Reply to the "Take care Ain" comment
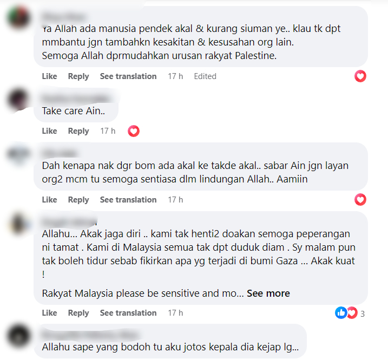The height and width of the screenshot is (359, 388). [x=78, y=131]
